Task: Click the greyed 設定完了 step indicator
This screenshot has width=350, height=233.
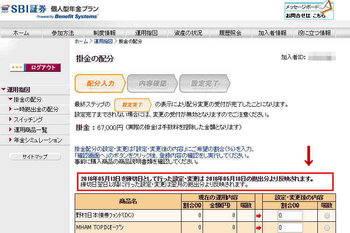Action: [205, 83]
